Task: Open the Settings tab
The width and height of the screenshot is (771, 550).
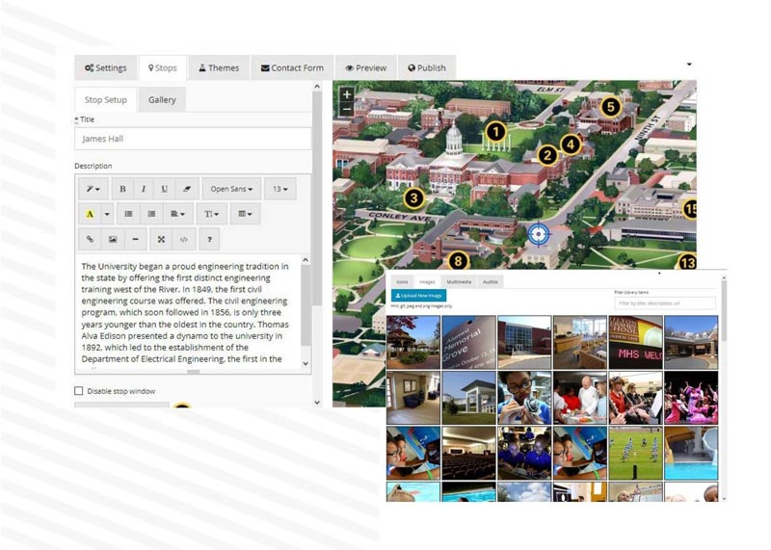Action: tap(106, 67)
